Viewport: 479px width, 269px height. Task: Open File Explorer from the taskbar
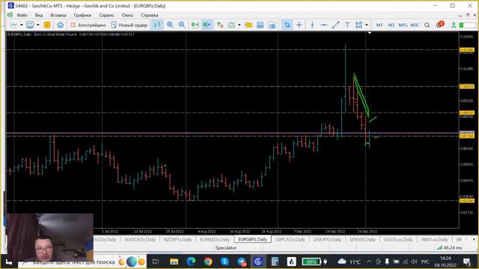tap(174, 262)
